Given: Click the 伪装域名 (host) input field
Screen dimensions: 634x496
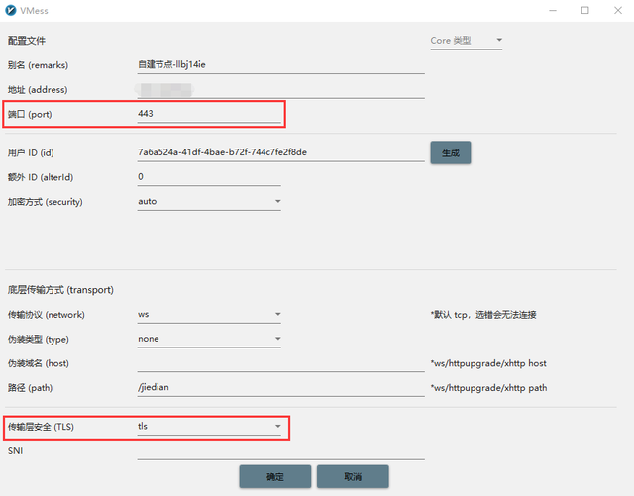Looking at the screenshot, I should tap(280, 363).
